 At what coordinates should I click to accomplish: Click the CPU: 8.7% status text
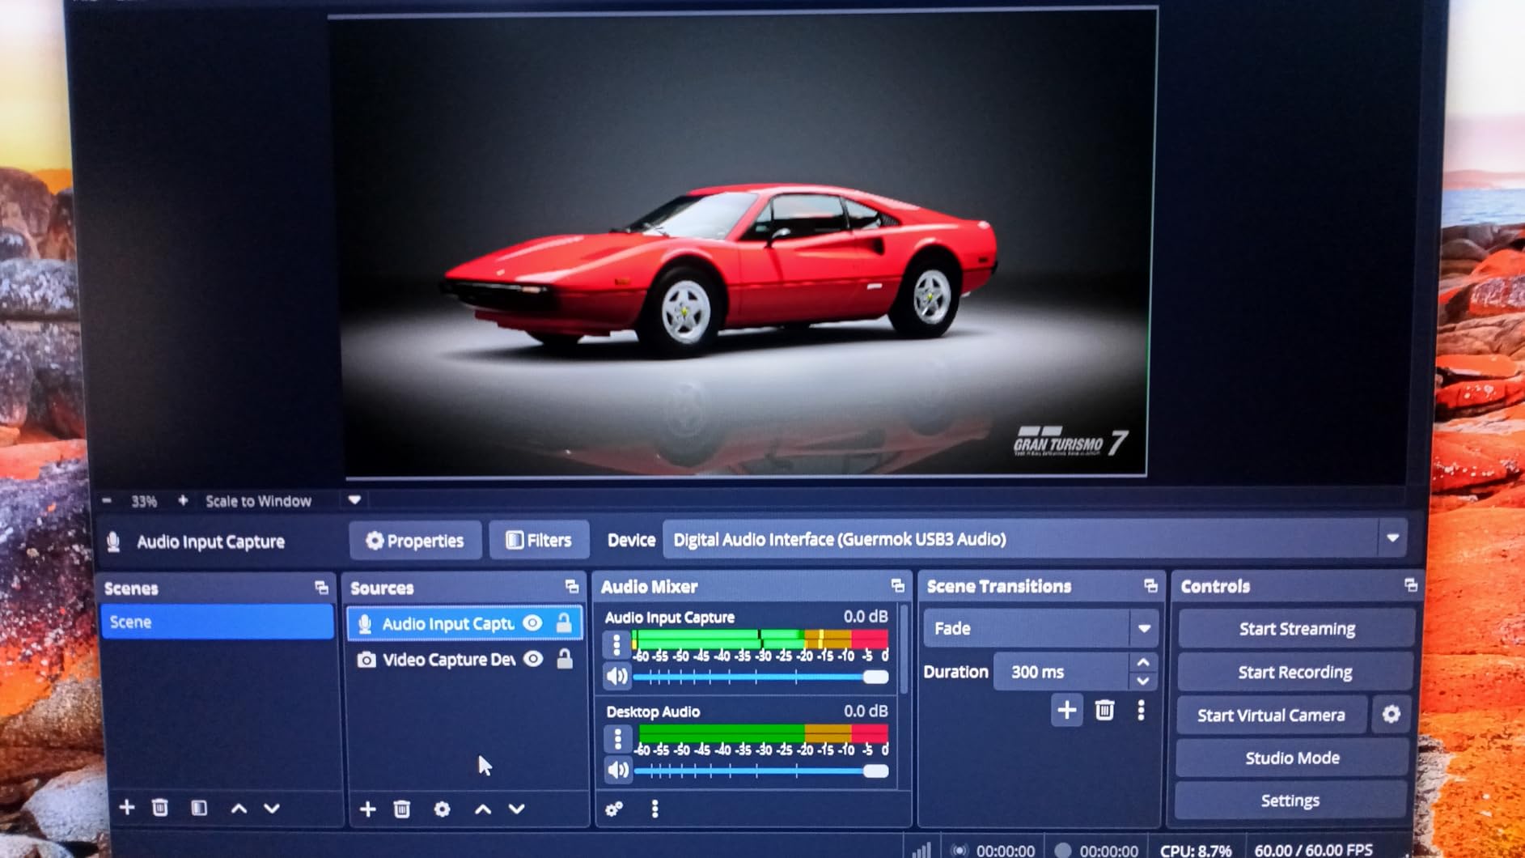[x=1196, y=851]
